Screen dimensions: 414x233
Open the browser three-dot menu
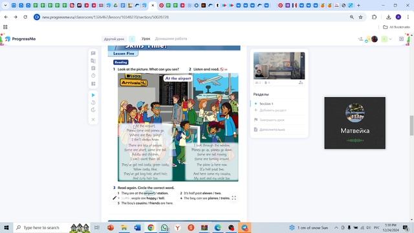(408, 17)
